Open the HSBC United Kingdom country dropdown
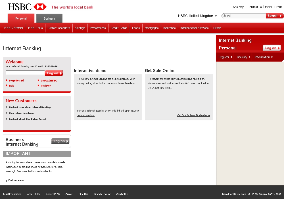Viewport: 284px width, 199px height. (x=197, y=16)
